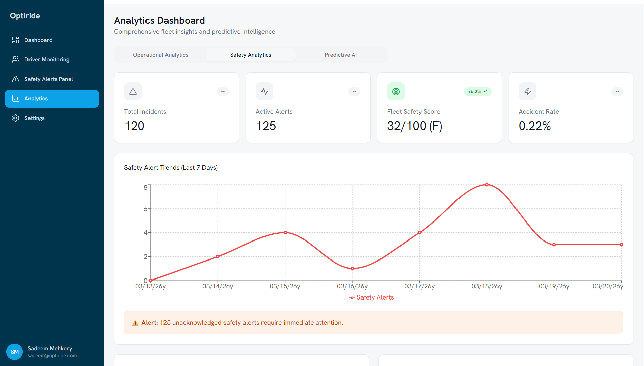Open the Safety Alerts Panel
Image resolution: width=644 pixels, height=366 pixels.
[x=52, y=79]
